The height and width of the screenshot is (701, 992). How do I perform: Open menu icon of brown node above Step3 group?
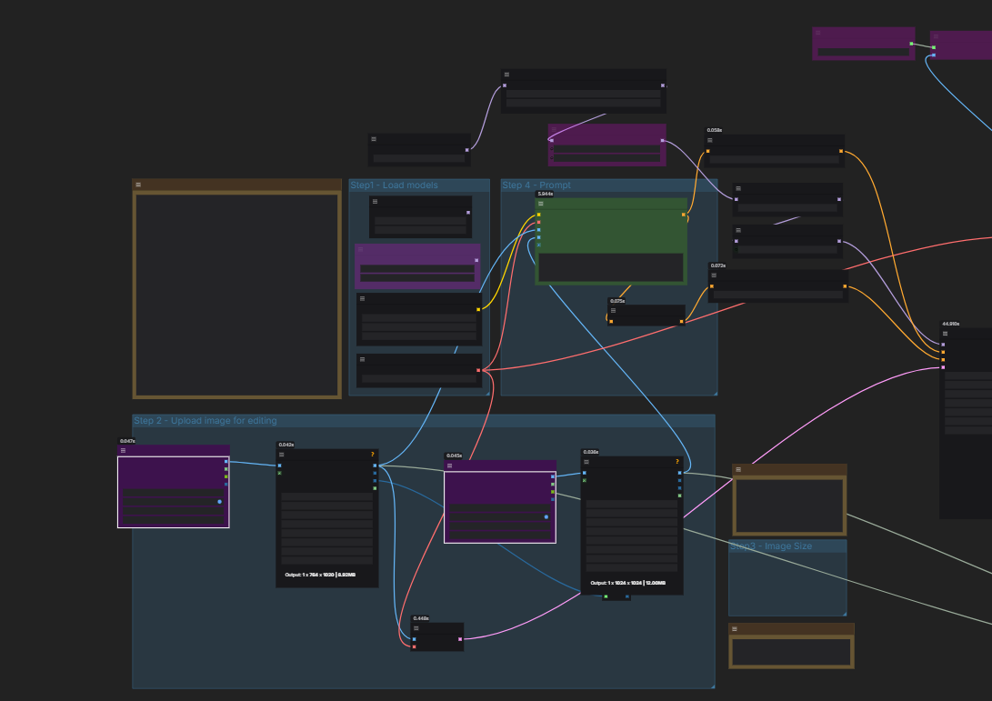coord(737,469)
